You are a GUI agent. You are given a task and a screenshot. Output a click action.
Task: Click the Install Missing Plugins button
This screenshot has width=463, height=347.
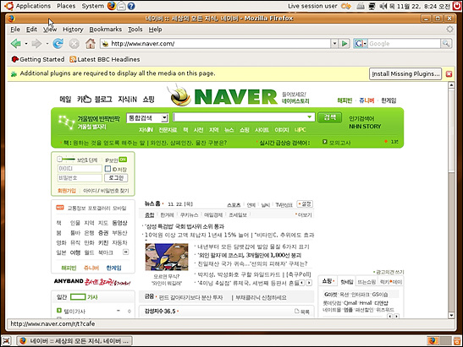pyautogui.click(x=405, y=74)
